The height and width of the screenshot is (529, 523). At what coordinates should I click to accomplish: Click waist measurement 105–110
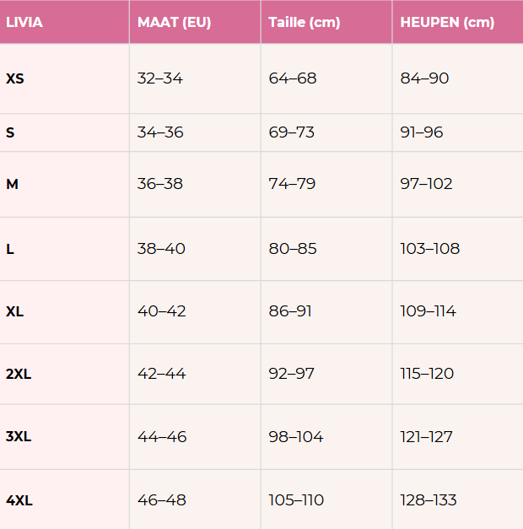tap(296, 500)
